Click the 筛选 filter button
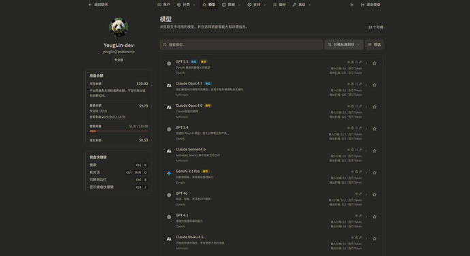This screenshot has height=256, width=470. click(374, 45)
